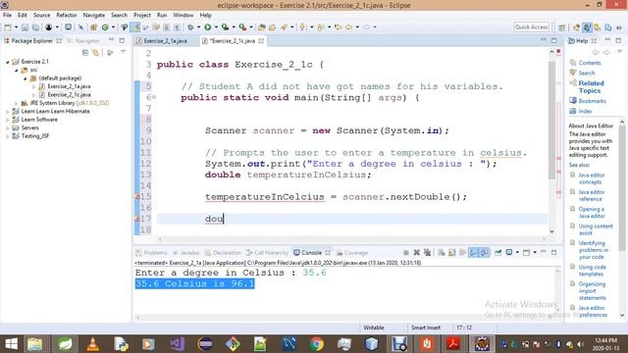Image resolution: width=628 pixels, height=353 pixels.
Task: Click the Quick Access search field
Action: [531, 26]
